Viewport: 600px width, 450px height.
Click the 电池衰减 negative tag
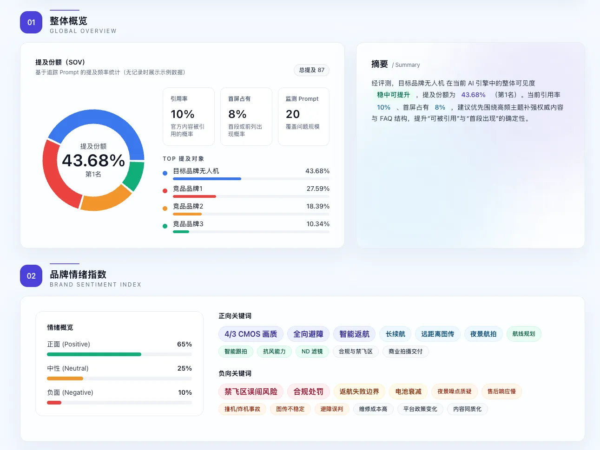coord(409,391)
